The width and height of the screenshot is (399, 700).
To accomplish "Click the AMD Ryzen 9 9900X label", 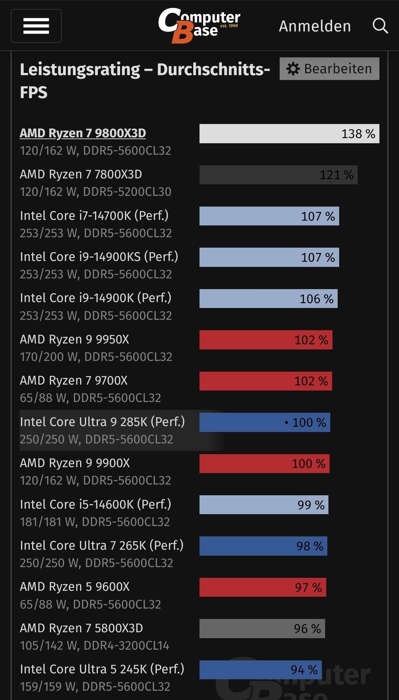I will (75, 463).
